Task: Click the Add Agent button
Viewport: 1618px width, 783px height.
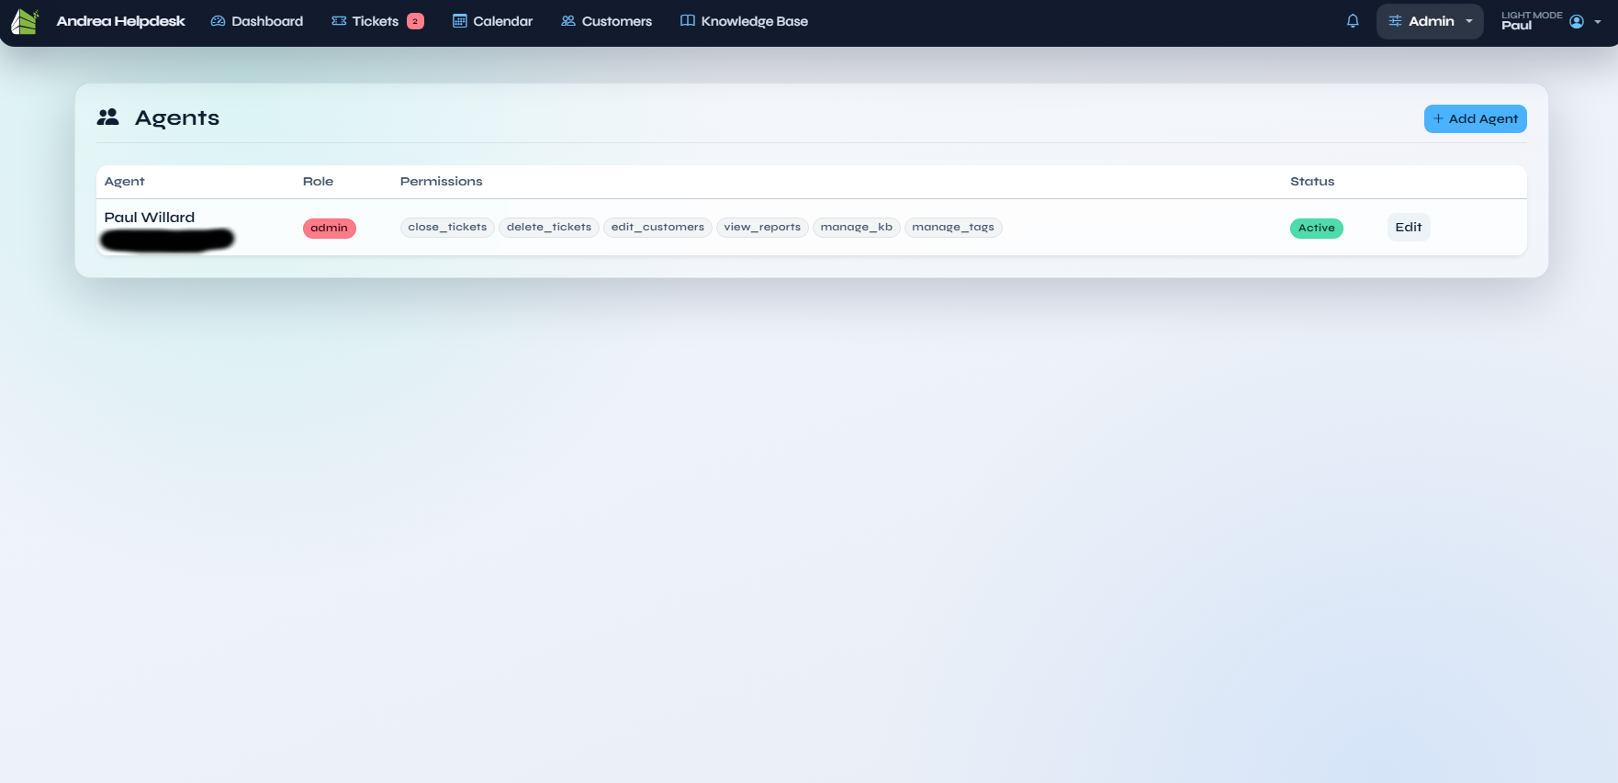Action: (1475, 118)
